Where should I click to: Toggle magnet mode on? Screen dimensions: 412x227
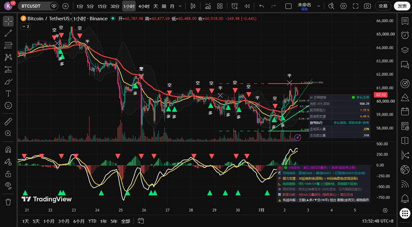click(8, 150)
